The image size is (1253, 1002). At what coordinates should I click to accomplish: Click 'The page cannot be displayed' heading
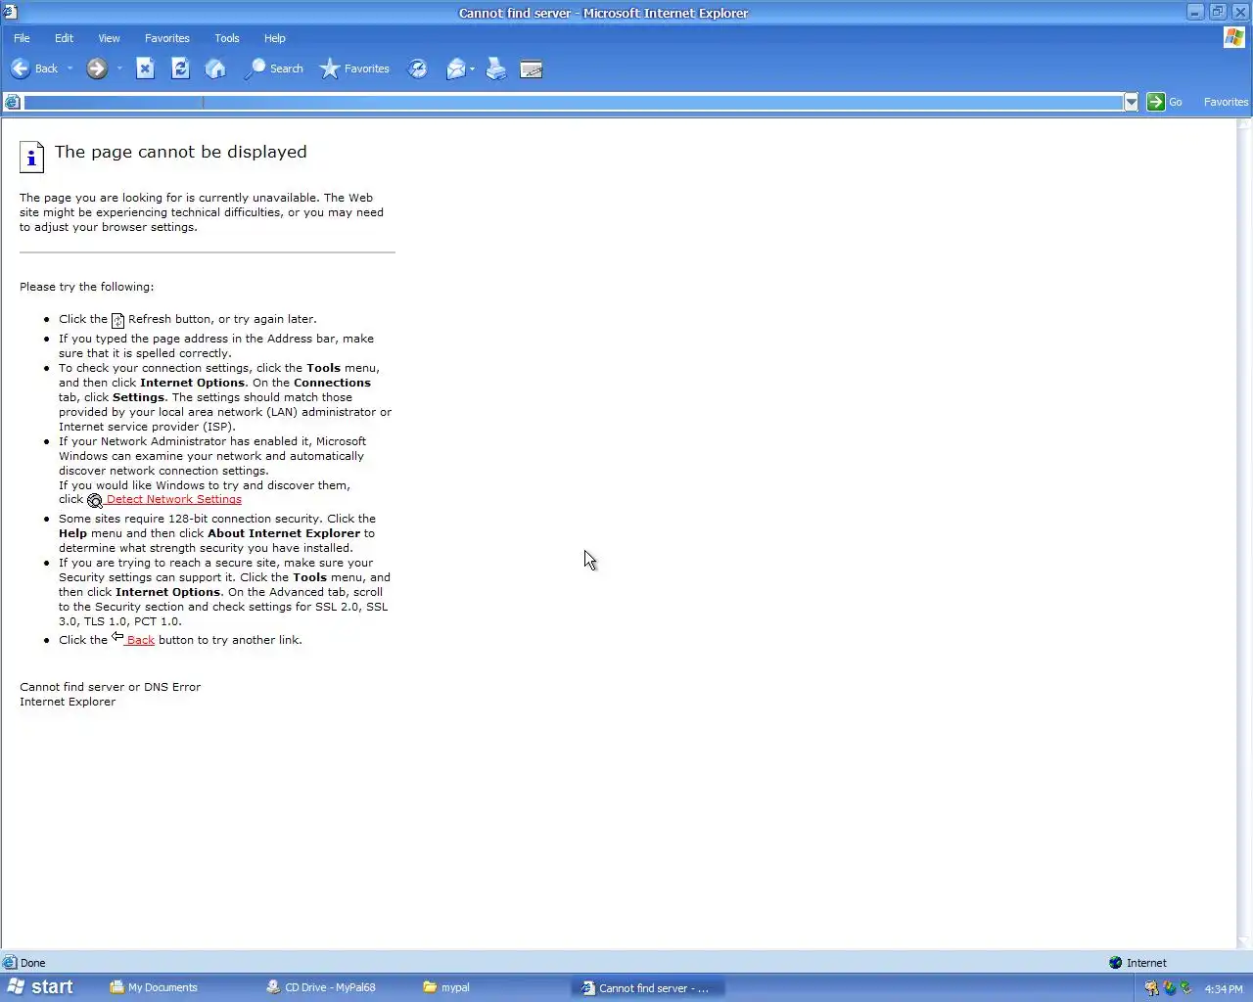181,152
